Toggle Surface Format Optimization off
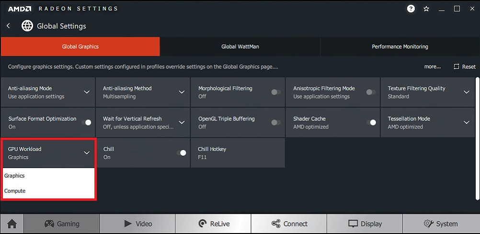The width and height of the screenshot is (480, 234). coord(87,122)
